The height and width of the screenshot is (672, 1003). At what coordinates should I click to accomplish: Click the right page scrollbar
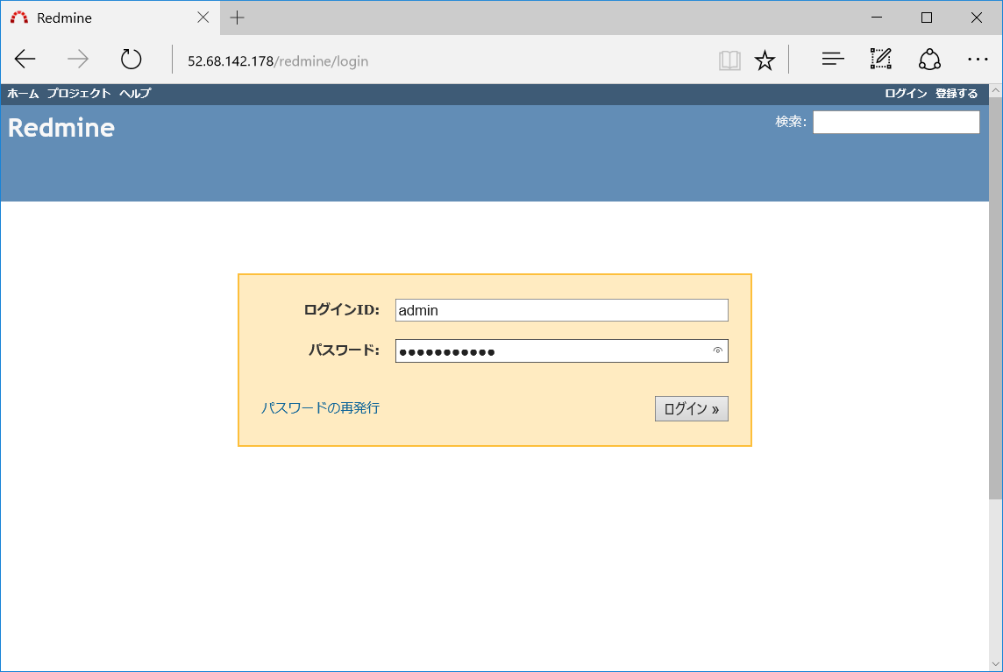(x=996, y=350)
